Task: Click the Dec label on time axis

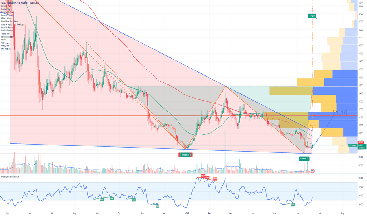Action: click(x=164, y=213)
